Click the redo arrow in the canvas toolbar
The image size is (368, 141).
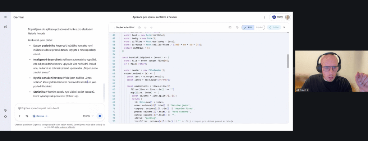tap(151, 27)
